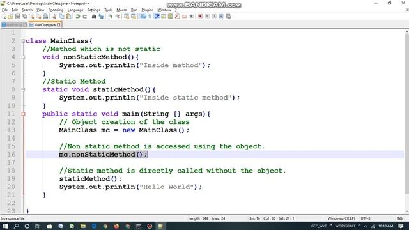Collapse the nonStaticMethod fold on line 4
This screenshot has width=409, height=230.
tap(23, 57)
